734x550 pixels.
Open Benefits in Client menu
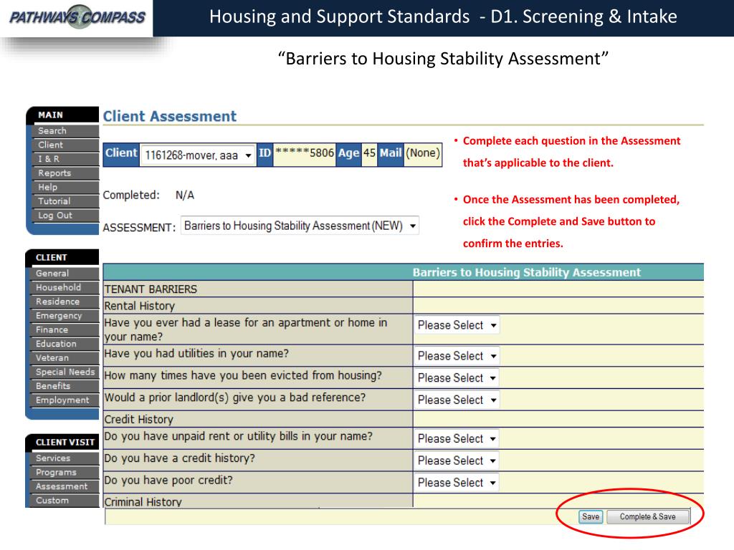tap(65, 386)
